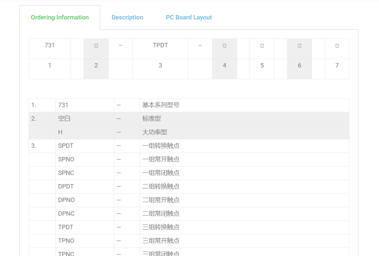Viewport: 379px width, 256px height.
Task: Click the 基本系列型号 description text
Action: coord(161,105)
